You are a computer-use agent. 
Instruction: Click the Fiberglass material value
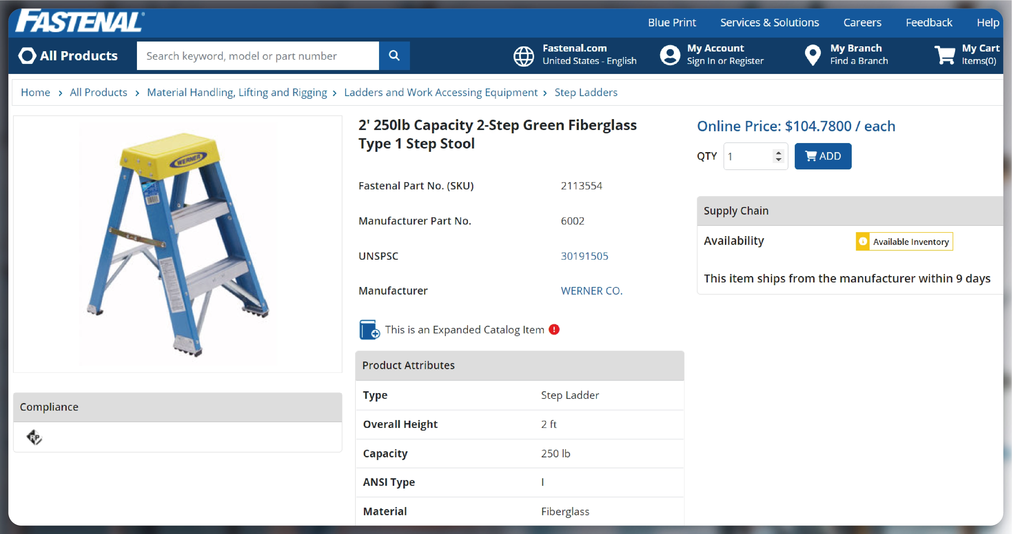[x=565, y=511]
